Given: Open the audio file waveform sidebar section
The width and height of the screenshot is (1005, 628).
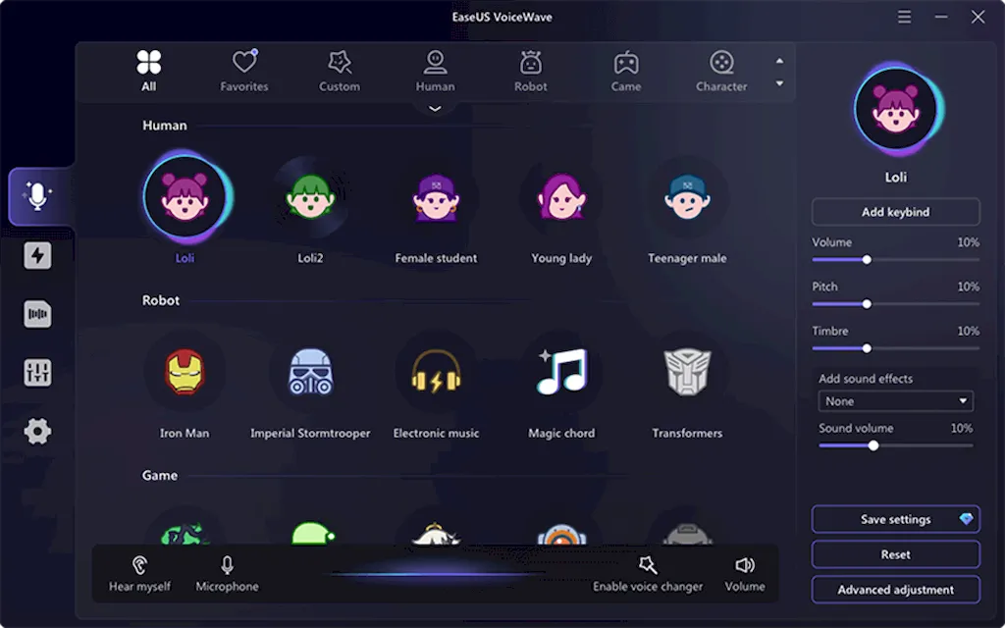Looking at the screenshot, I should coord(37,314).
